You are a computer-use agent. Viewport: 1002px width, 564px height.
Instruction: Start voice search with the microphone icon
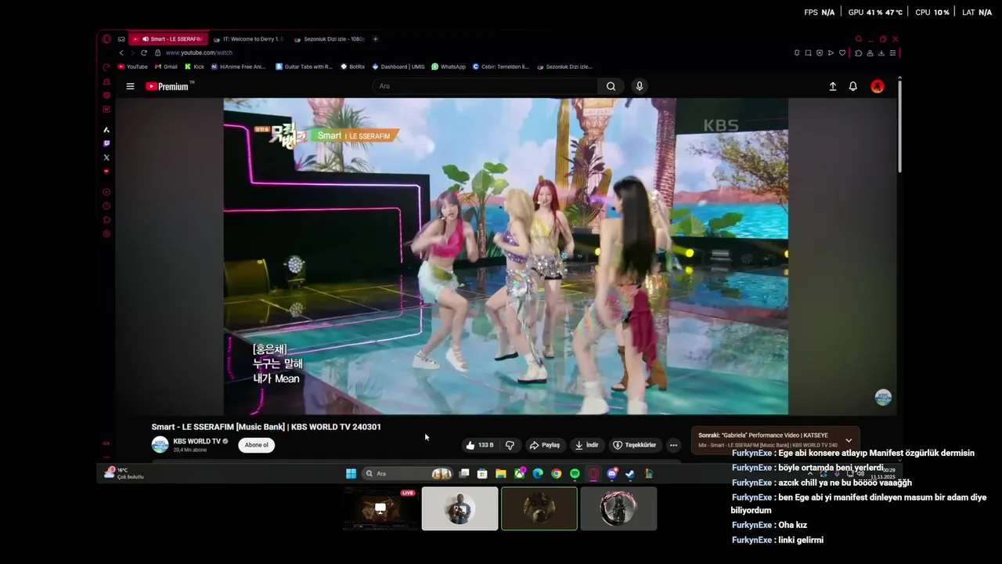640,86
